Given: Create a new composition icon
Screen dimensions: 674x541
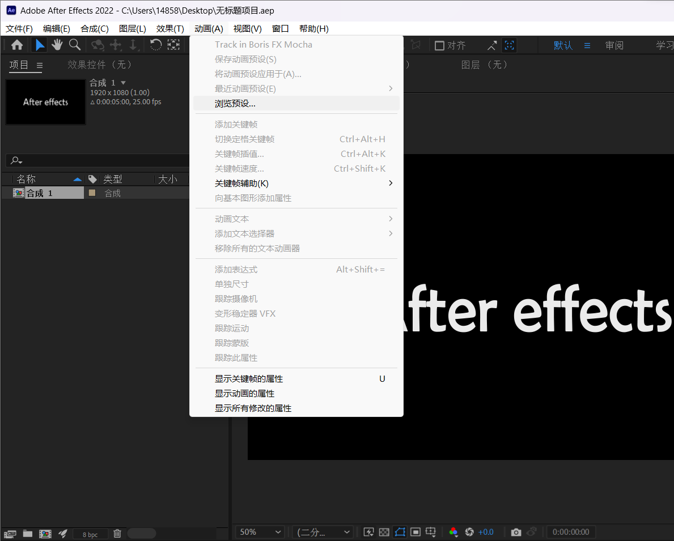Looking at the screenshot, I should (45, 534).
